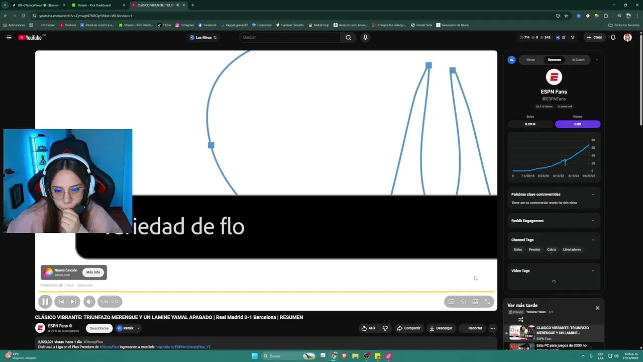This screenshot has height=362, width=643.
Task: Click the Compartir button
Action: tap(408, 328)
